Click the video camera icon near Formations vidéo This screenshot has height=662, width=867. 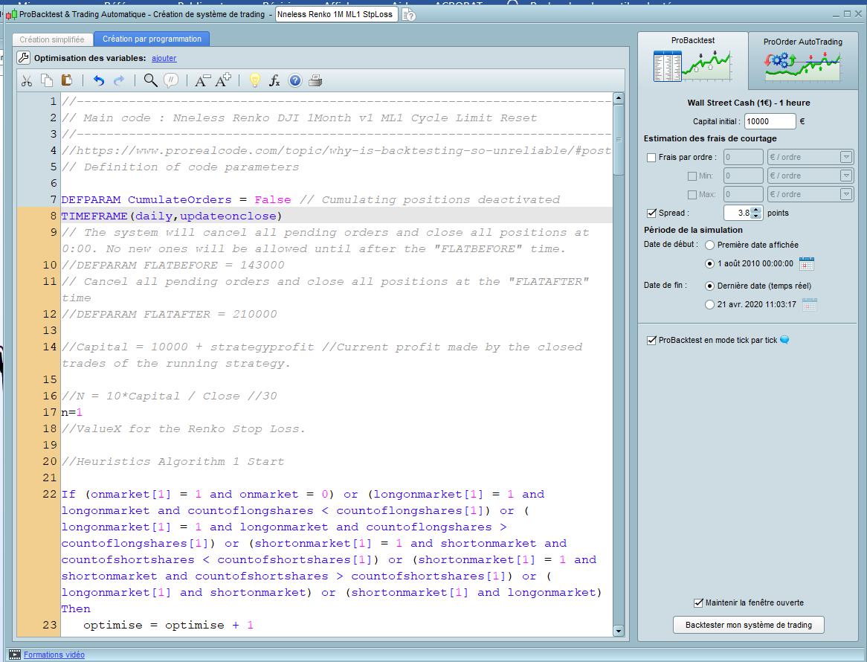15,655
